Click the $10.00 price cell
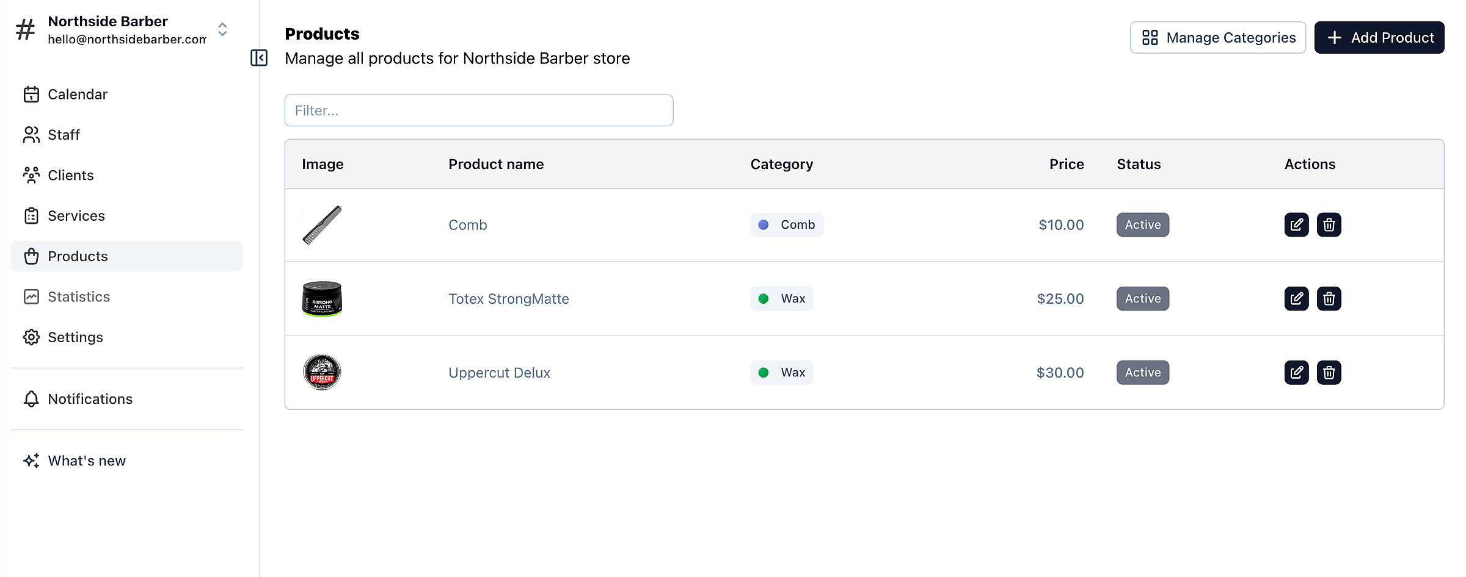This screenshot has height=577, width=1466. pyautogui.click(x=1061, y=225)
